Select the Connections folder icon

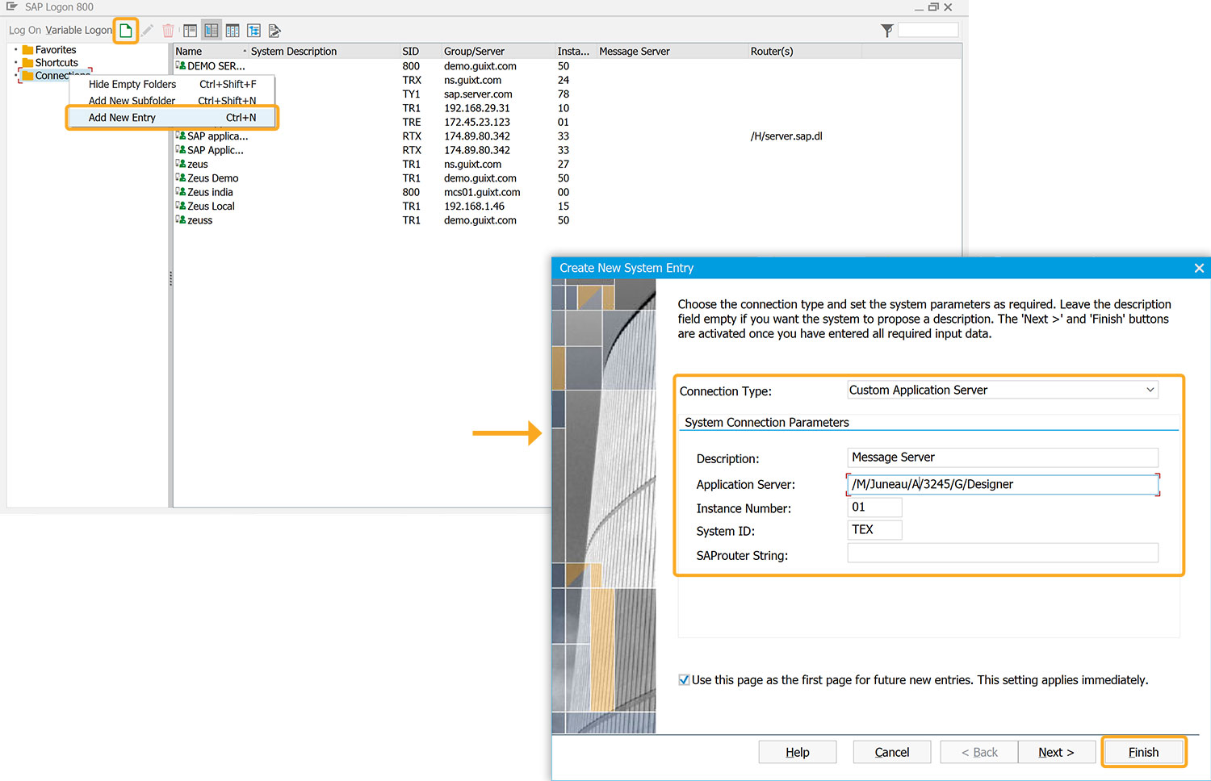click(28, 76)
